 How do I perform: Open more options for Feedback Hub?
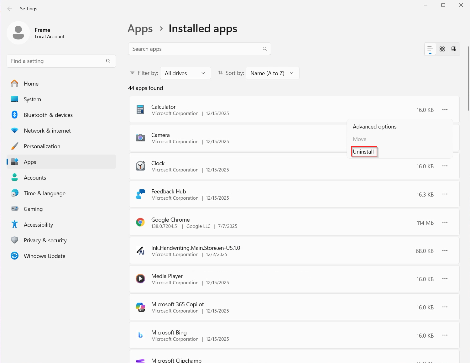point(445,194)
